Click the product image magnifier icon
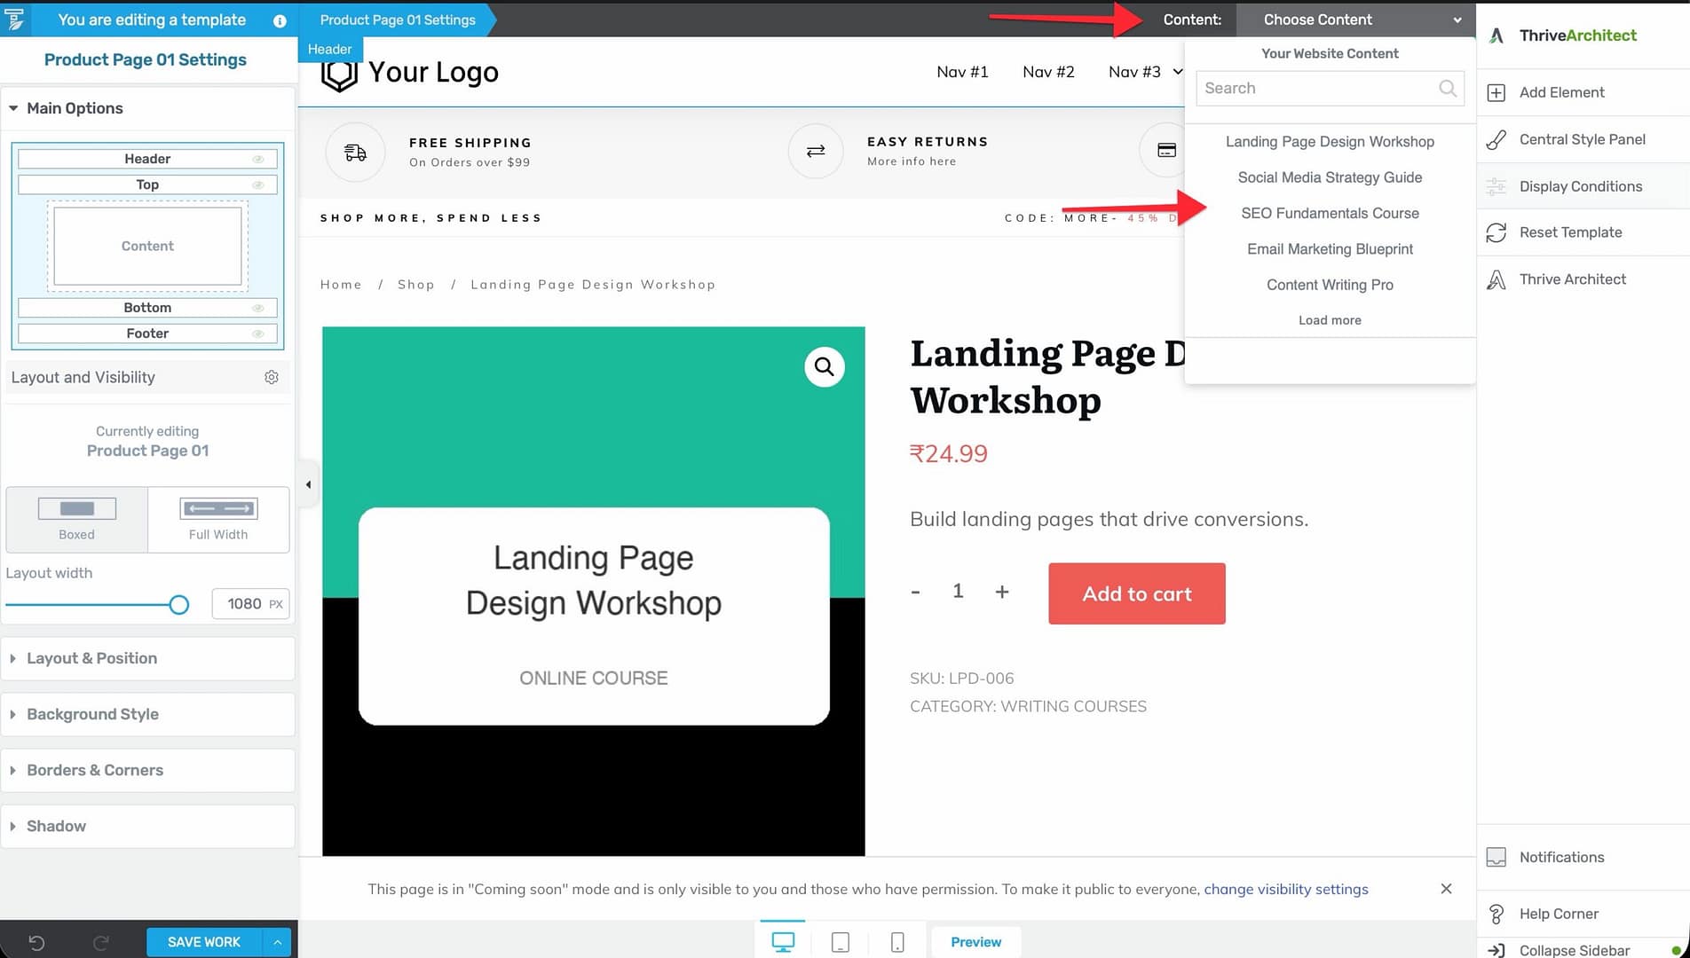Image resolution: width=1690 pixels, height=958 pixels. [x=824, y=366]
